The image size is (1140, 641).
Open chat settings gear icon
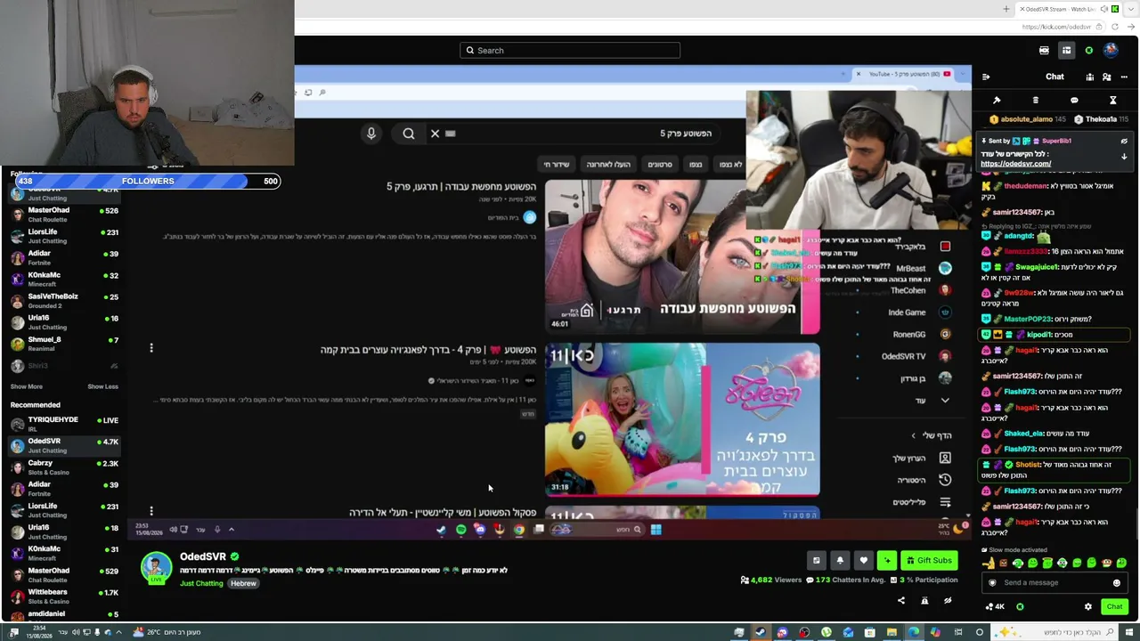1087,607
